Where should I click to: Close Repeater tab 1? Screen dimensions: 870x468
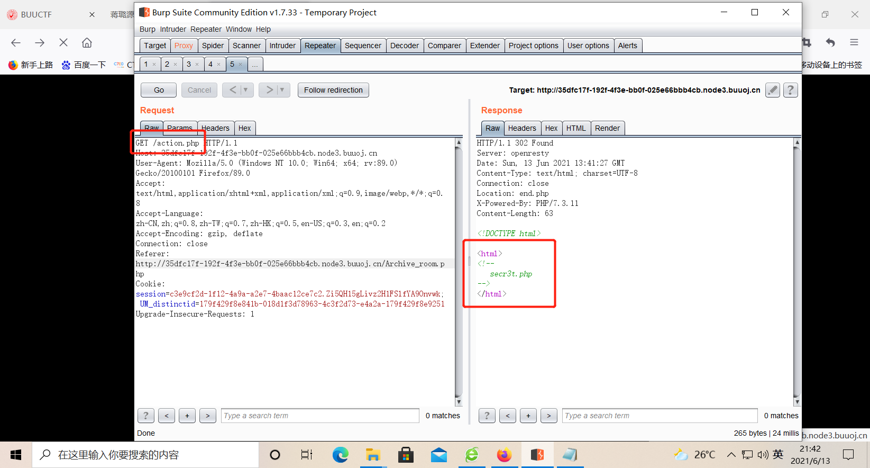[154, 65]
